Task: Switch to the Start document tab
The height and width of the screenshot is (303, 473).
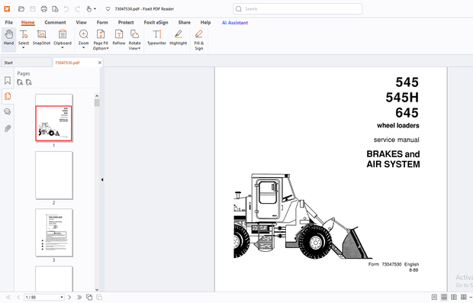Action: pos(27,63)
